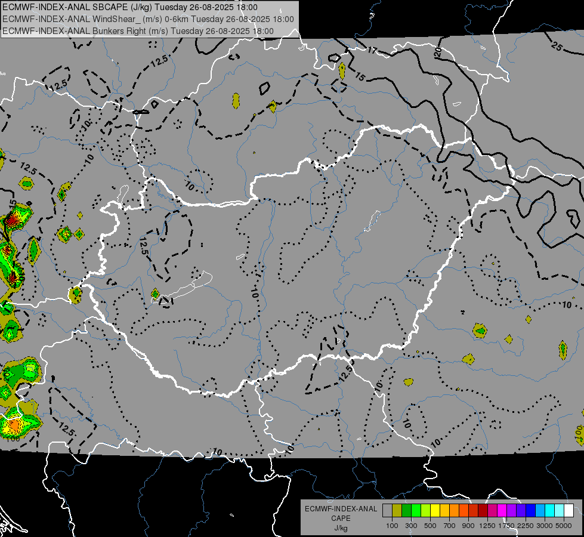Pick the yellow-green swatch before the 500 tick
This screenshot has width=584, height=537.
point(426,511)
